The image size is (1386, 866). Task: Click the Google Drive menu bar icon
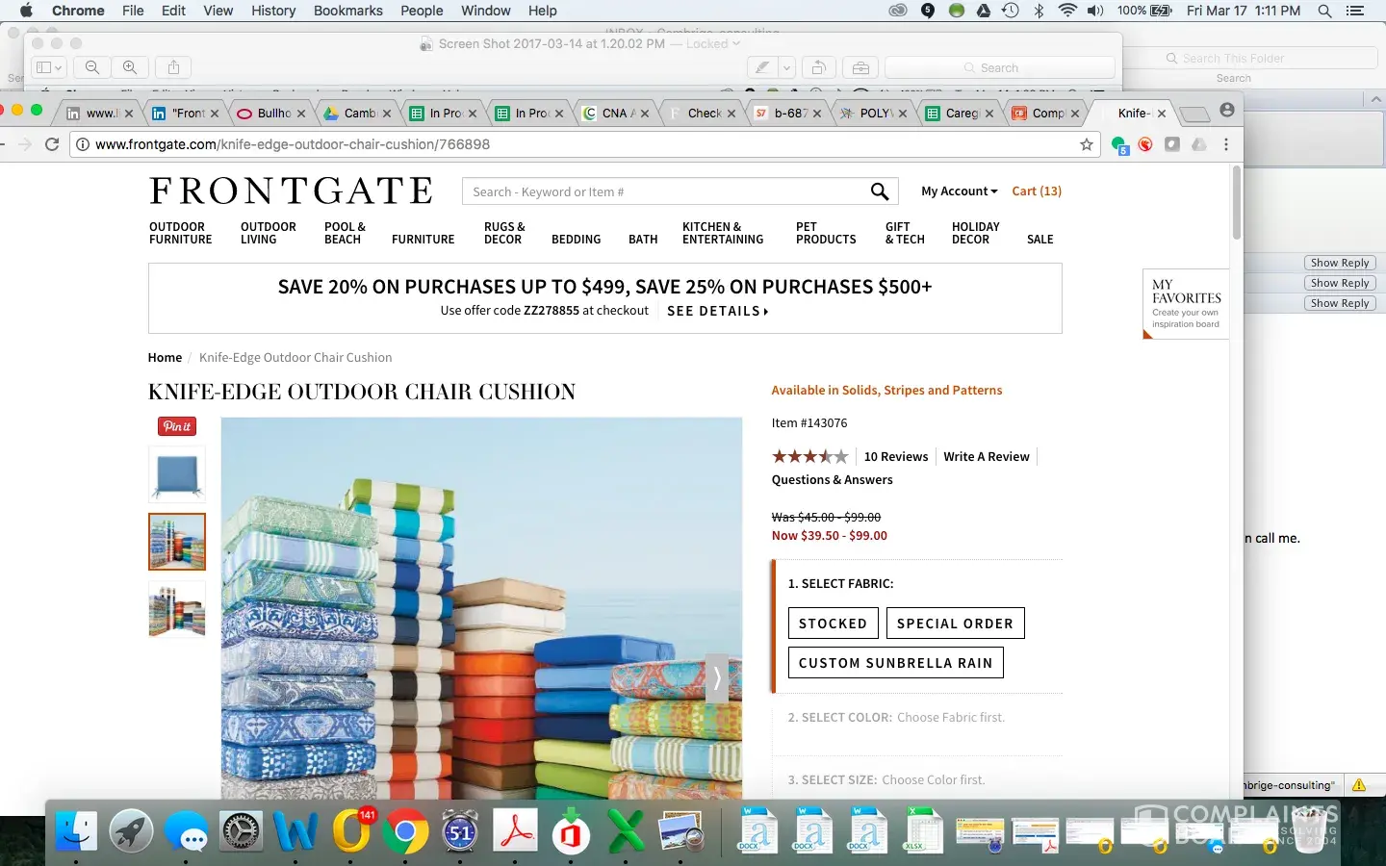(983, 11)
